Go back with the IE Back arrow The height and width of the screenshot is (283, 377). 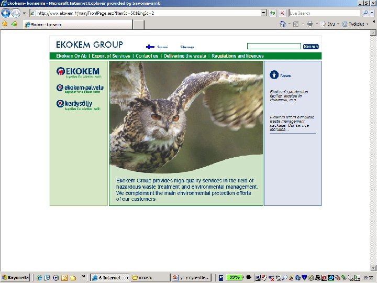point(6,13)
